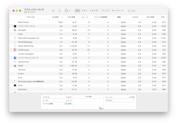Sort by the % GPU column header

(x=135, y=17)
